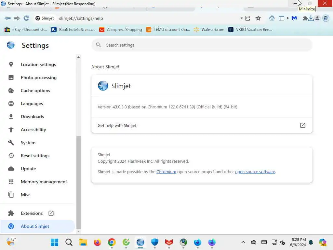333x250 pixels.
Task: Open the Slimjet main menu globe icon
Action: click(x=326, y=18)
